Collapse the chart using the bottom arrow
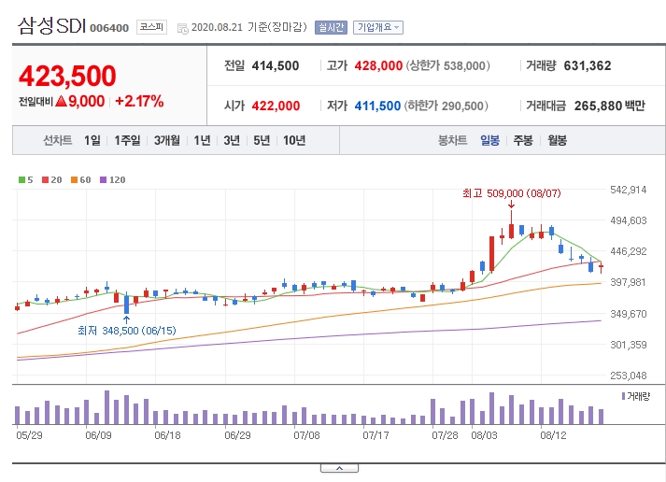The width and height of the screenshot is (666, 482). (339, 468)
